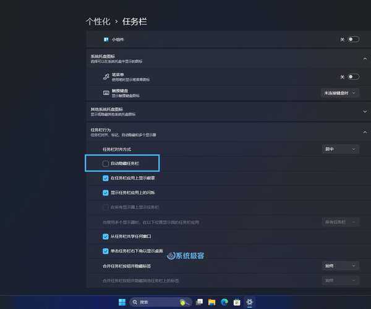The image size is (371, 309).
Task: Check the 自动隐藏任务栏 checkbox
Action: click(106, 163)
